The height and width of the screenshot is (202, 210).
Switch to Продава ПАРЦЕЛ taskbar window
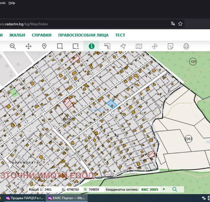(x=25, y=198)
